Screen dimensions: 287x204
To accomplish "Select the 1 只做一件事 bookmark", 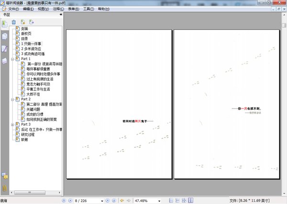I will [x=31, y=43].
